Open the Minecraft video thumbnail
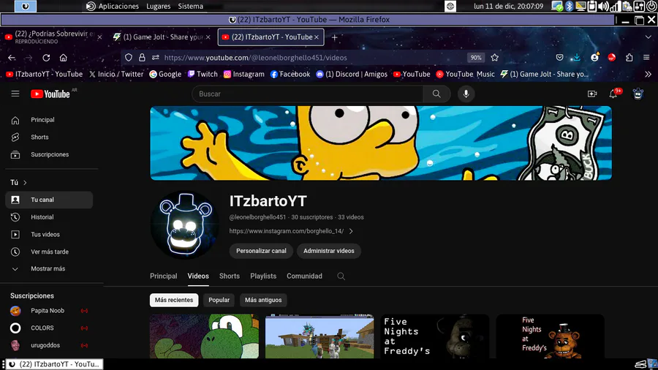Viewport: 658px width, 370px height. pyautogui.click(x=319, y=336)
